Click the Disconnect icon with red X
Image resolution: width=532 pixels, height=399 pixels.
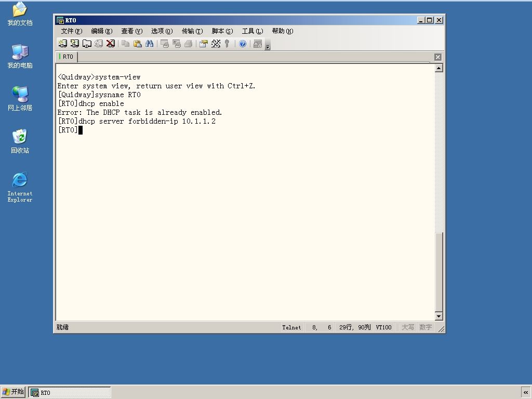(111, 44)
